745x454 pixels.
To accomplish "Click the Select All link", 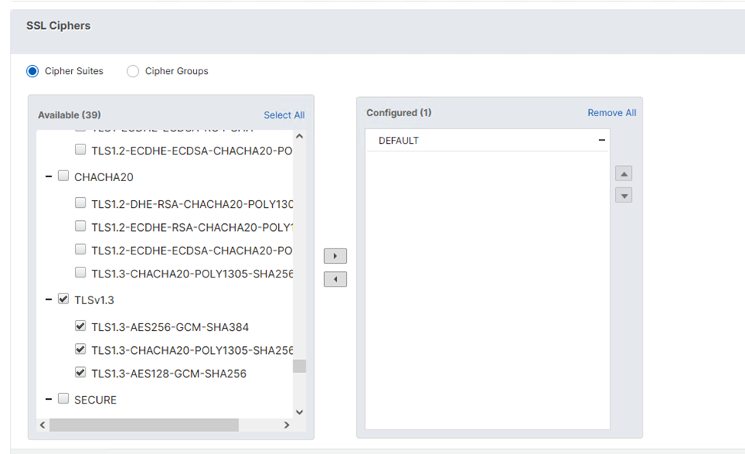I will click(283, 115).
